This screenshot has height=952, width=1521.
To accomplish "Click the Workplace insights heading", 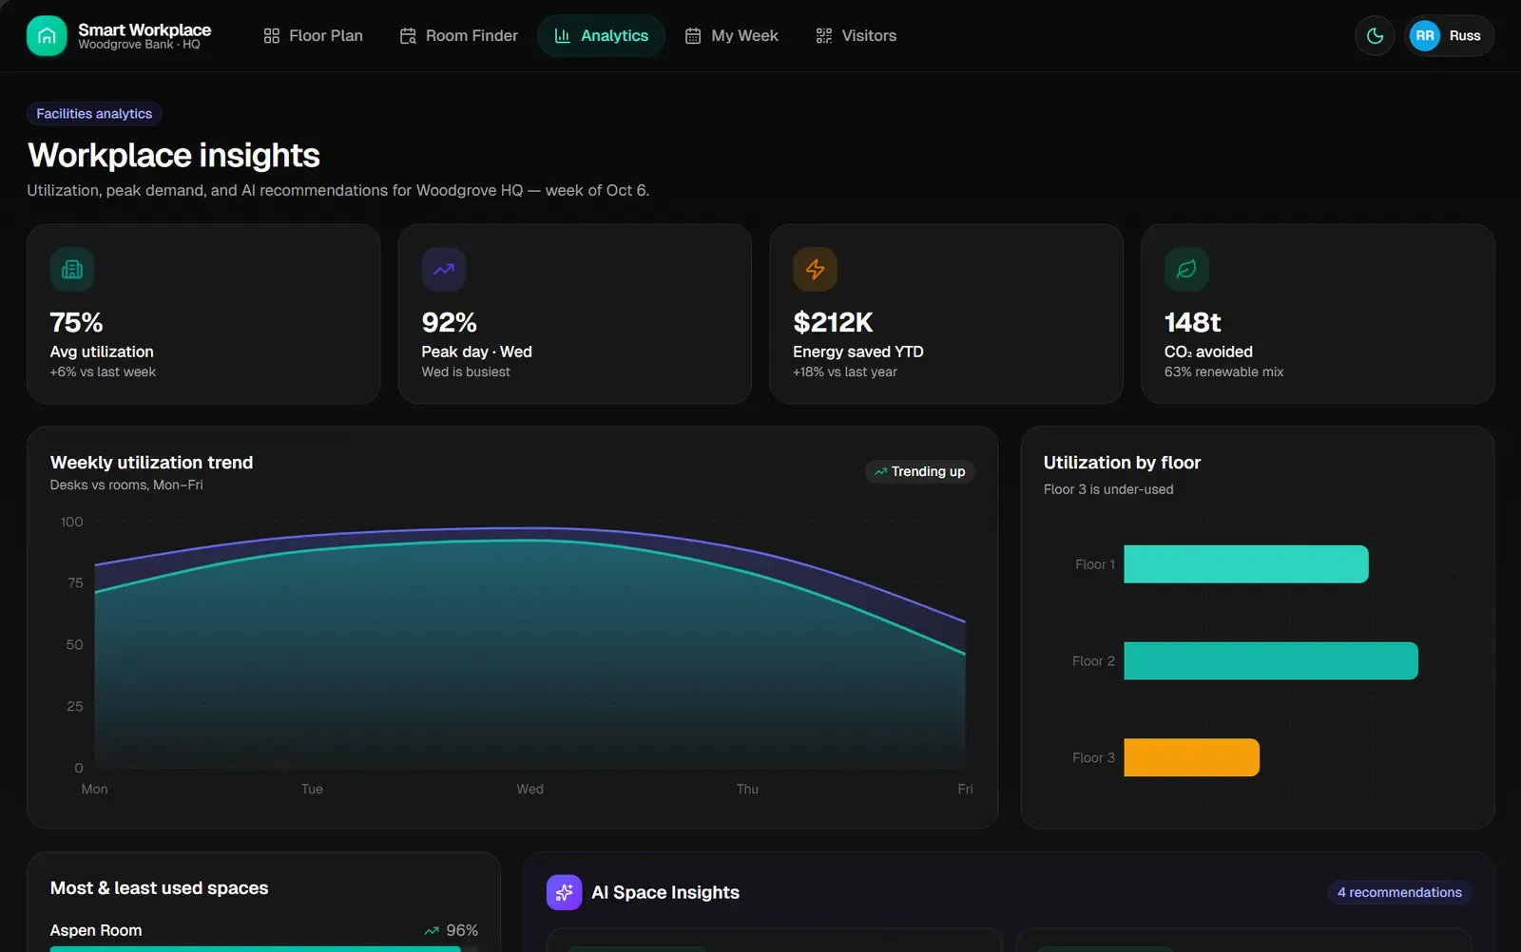I will (174, 156).
